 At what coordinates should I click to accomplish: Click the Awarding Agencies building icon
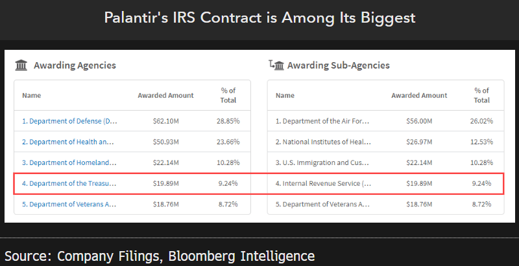(21, 65)
